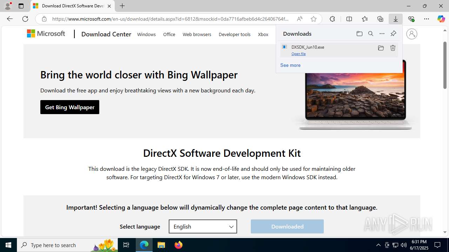The width and height of the screenshot is (449, 252).
Task: Click Open file link for DXSDK_Jun10.exe
Action: tap(299, 54)
